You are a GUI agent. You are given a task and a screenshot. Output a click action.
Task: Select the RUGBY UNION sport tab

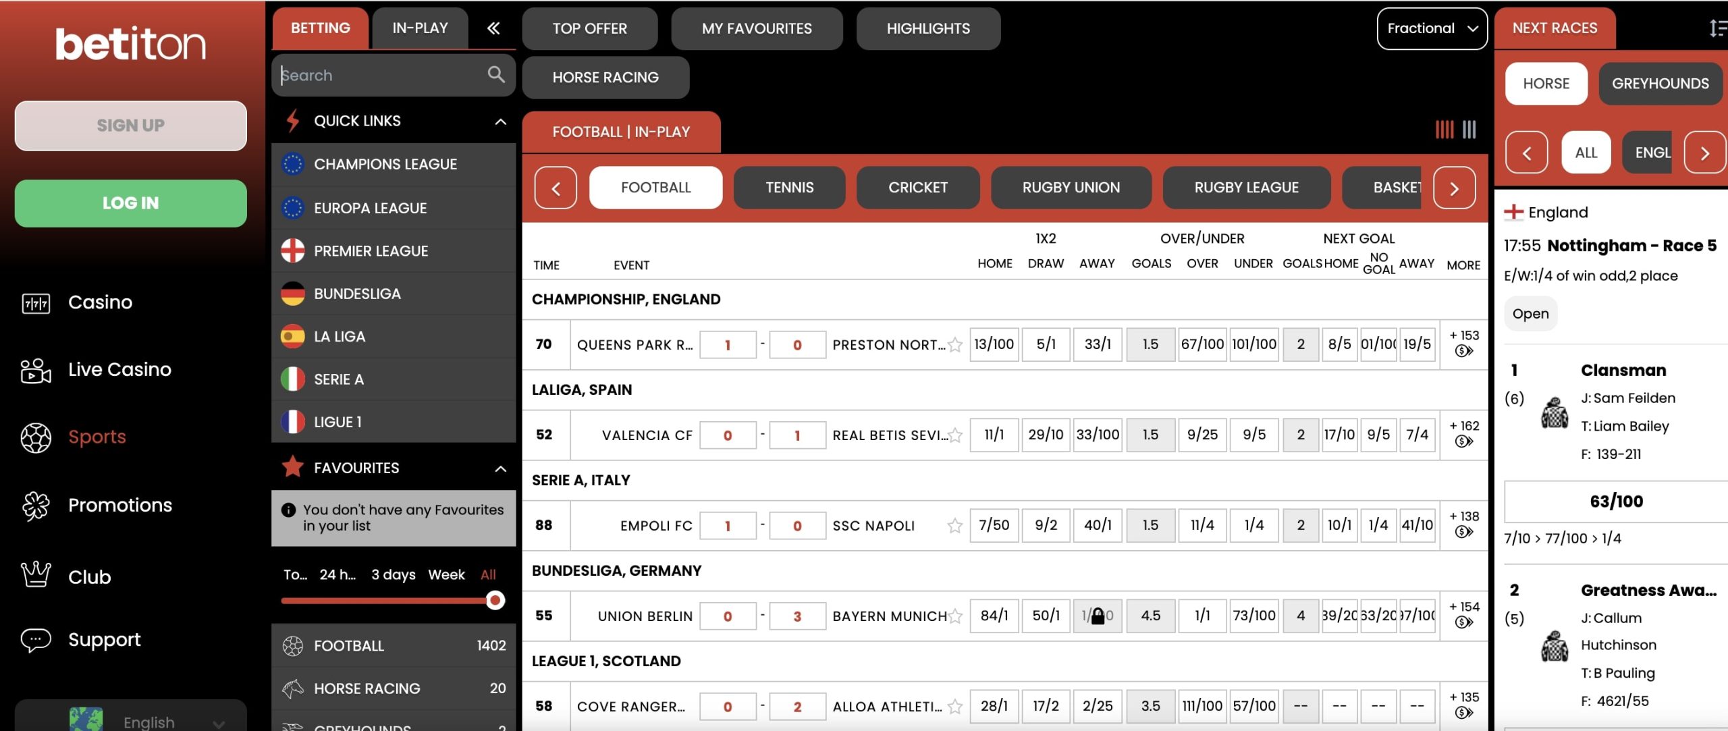(1071, 188)
